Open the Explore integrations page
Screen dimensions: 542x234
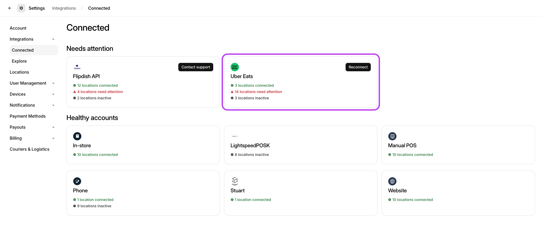coord(19,61)
